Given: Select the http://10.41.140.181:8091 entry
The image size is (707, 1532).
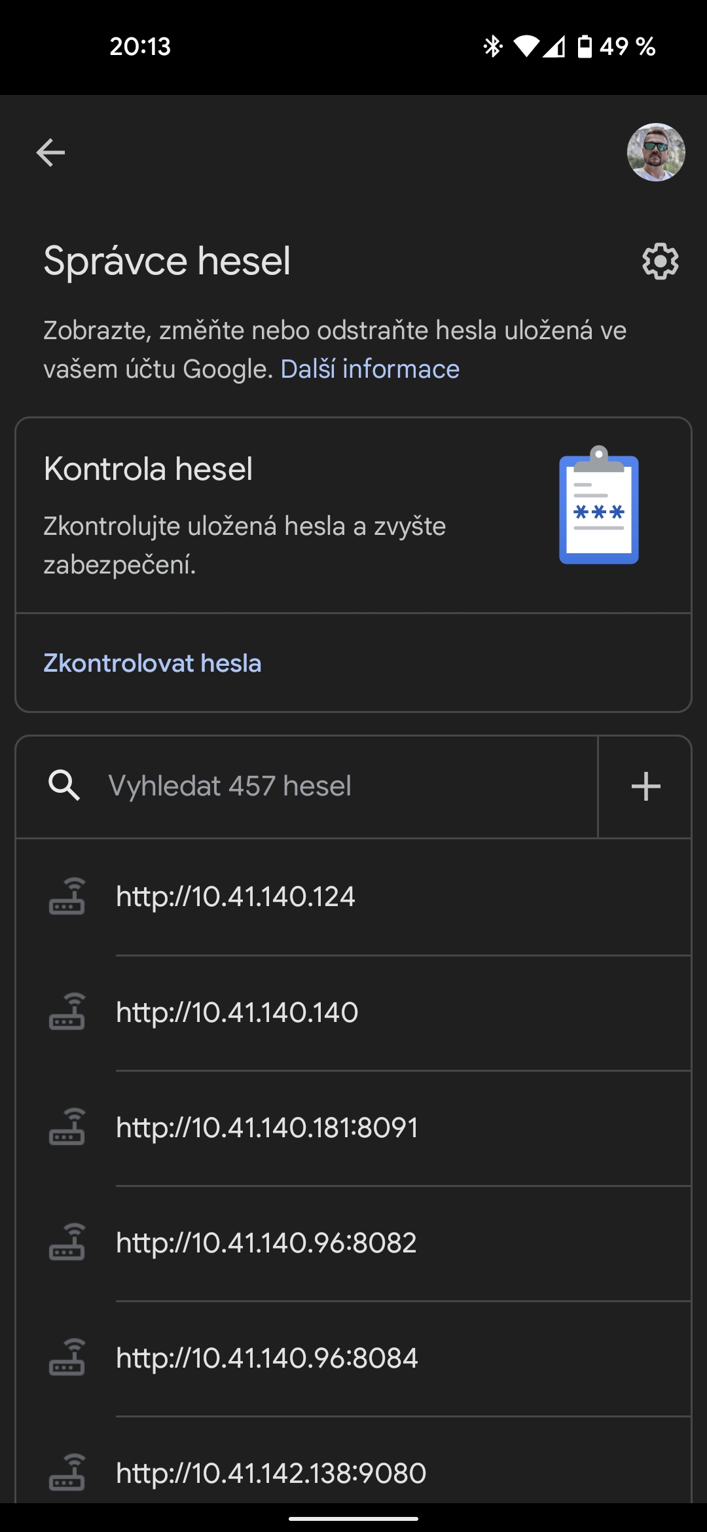Looking at the screenshot, I should [267, 1127].
